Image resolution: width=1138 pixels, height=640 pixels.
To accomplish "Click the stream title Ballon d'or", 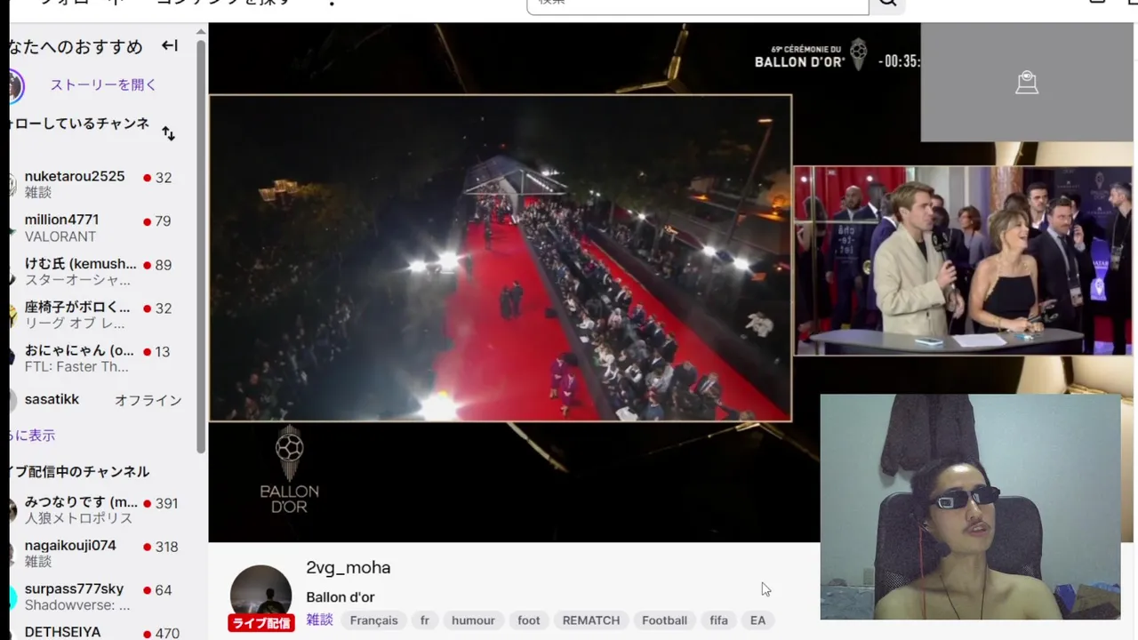I will 341,597.
